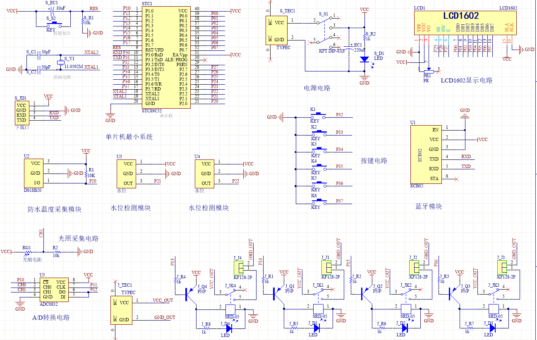
Task: Click the 'U4' designator text
Action: 197,157
